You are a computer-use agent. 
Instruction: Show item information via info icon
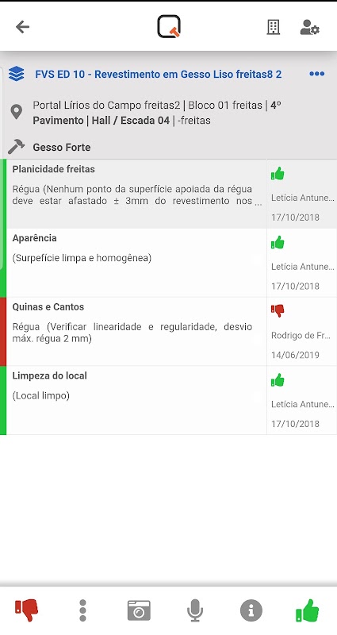[x=251, y=610]
